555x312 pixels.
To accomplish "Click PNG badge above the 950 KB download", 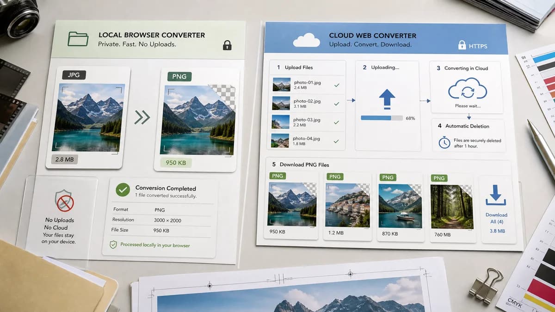I will pyautogui.click(x=277, y=176).
